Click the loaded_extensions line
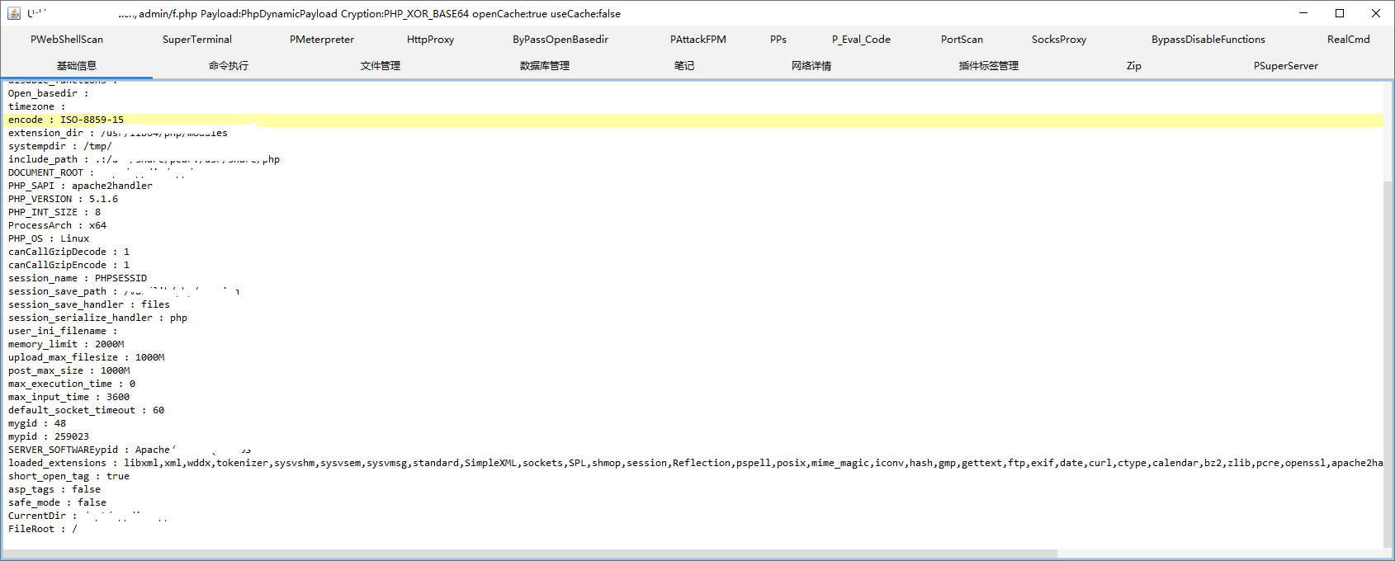Screen dimensions: 1395x561 695,463
